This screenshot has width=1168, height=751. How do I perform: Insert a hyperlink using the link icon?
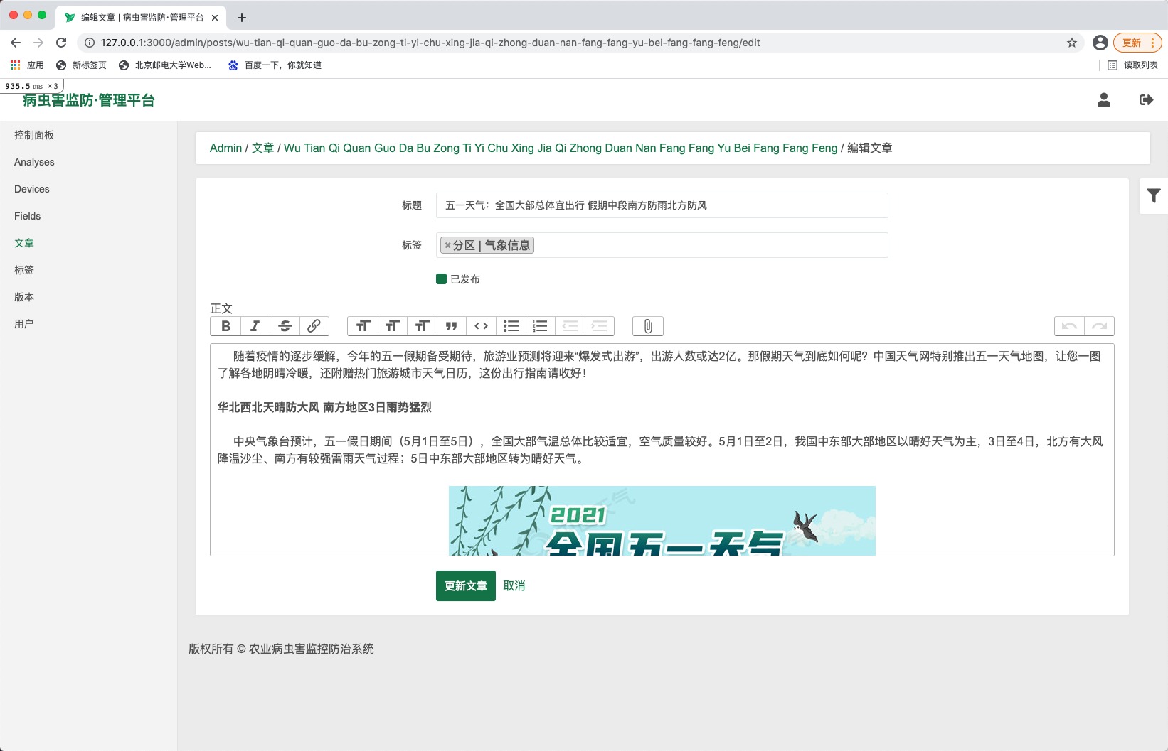314,326
